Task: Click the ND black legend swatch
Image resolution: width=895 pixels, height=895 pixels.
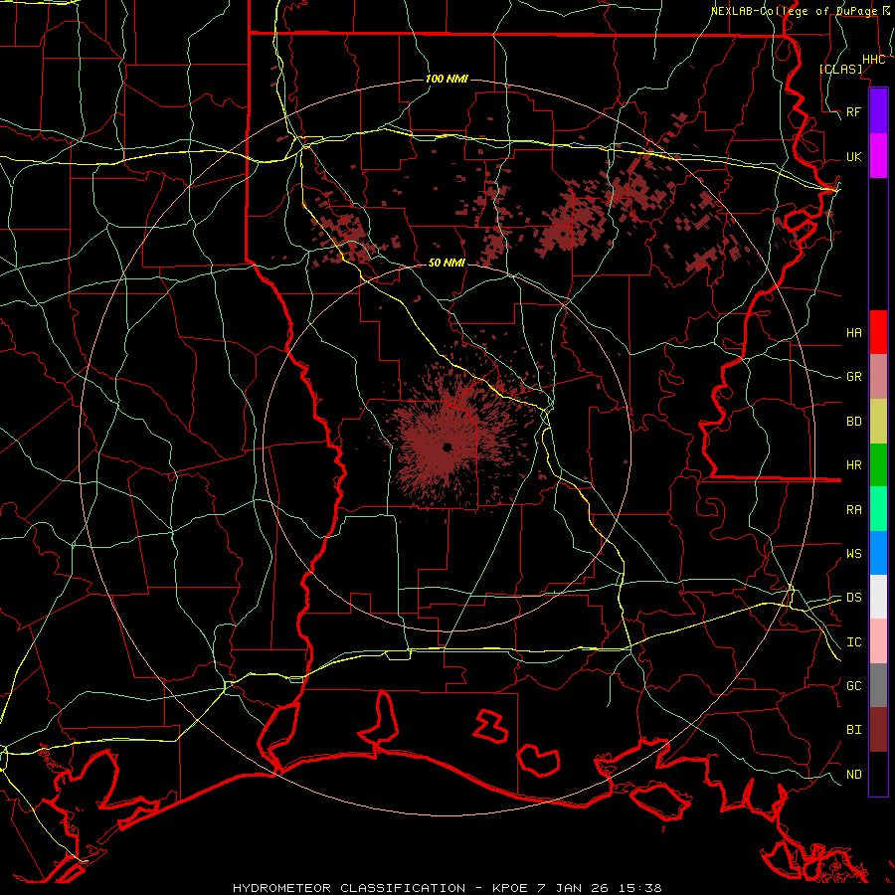Action: click(878, 774)
